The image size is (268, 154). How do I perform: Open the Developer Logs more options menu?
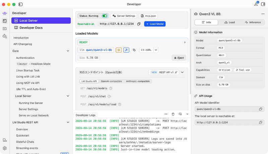click(166, 114)
